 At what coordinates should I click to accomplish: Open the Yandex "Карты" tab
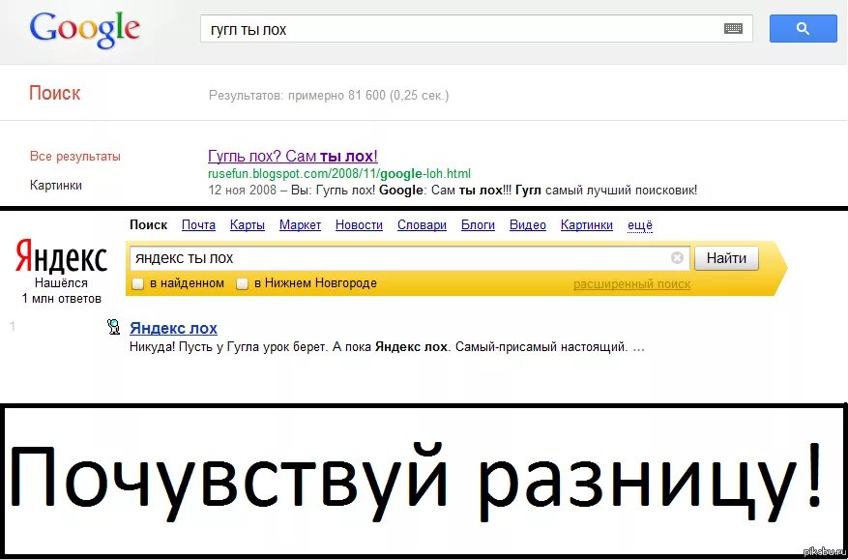tap(248, 225)
